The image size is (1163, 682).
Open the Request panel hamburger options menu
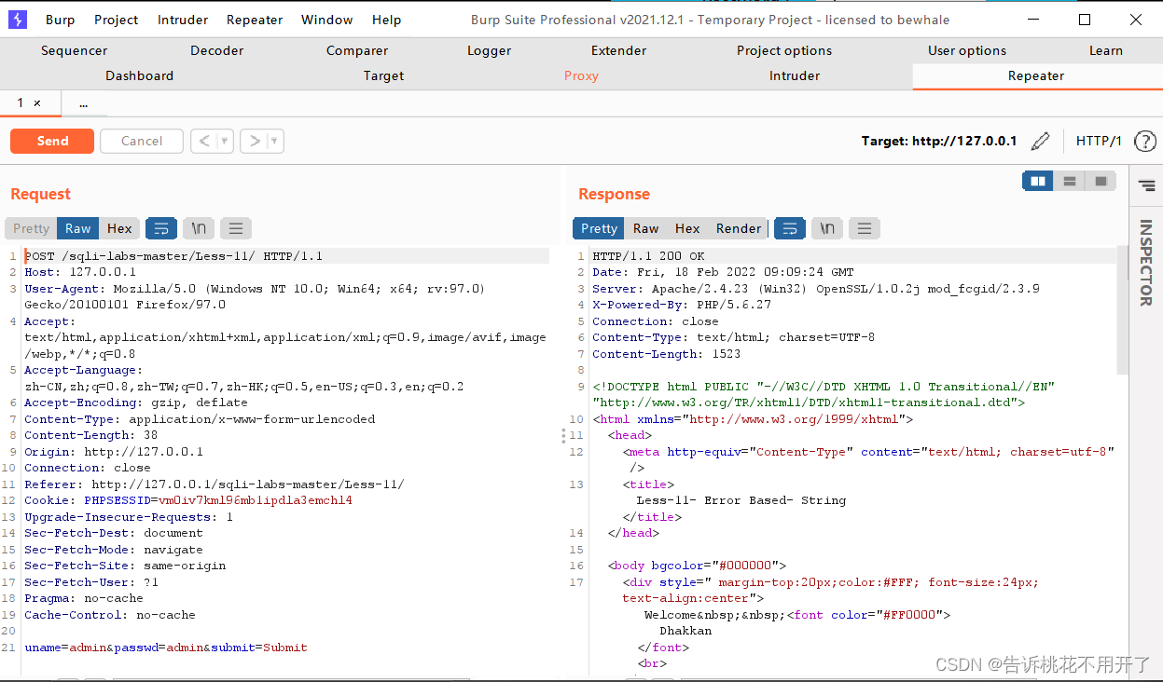tap(236, 228)
